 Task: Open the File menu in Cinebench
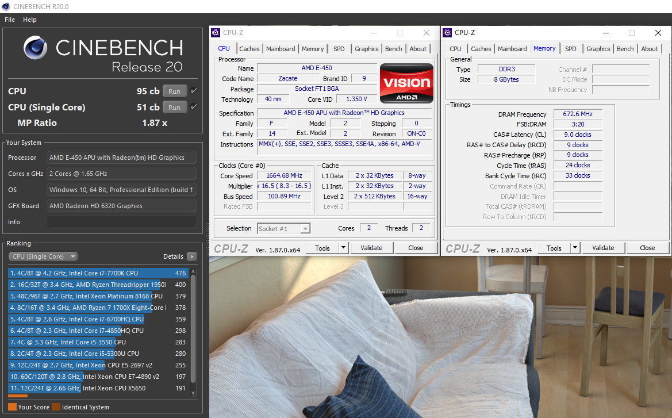pos(9,19)
